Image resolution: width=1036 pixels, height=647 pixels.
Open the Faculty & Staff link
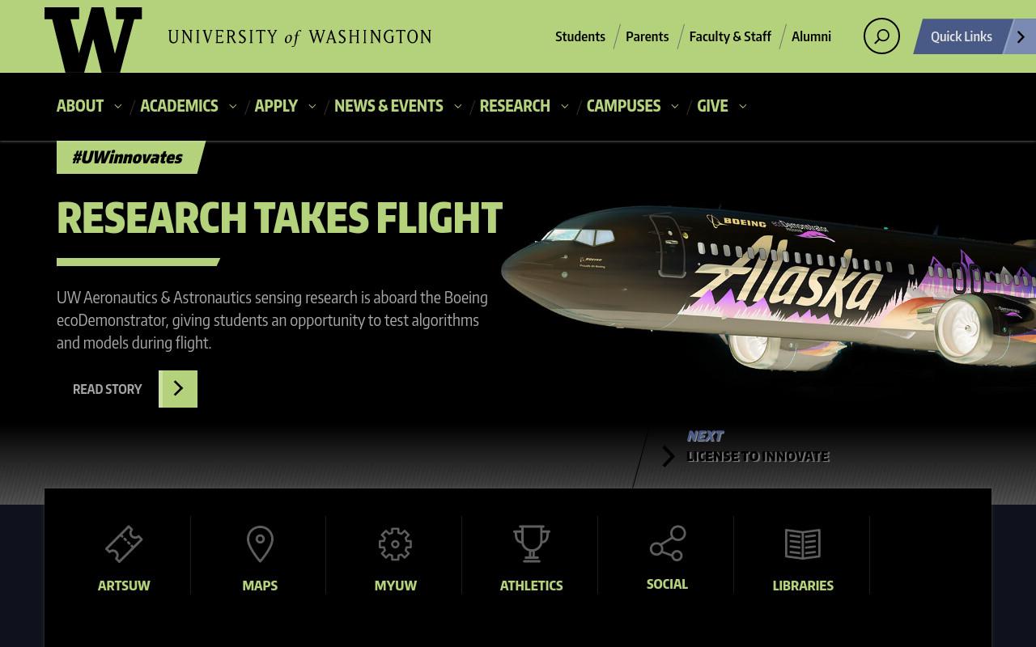(x=730, y=36)
